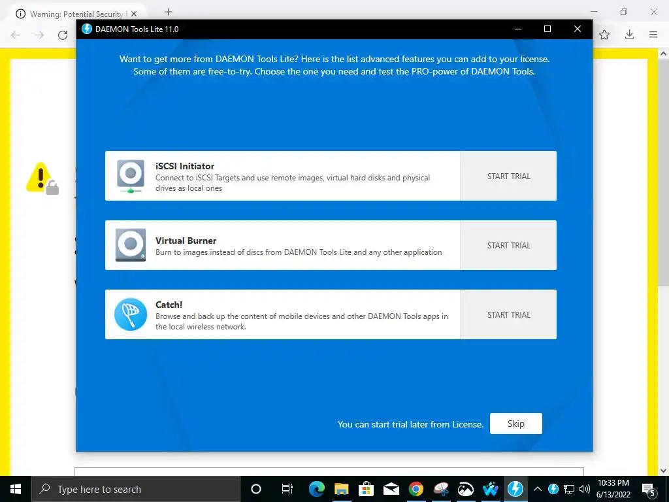
Task: Click the Catch! butterfly net icon
Action: (131, 314)
